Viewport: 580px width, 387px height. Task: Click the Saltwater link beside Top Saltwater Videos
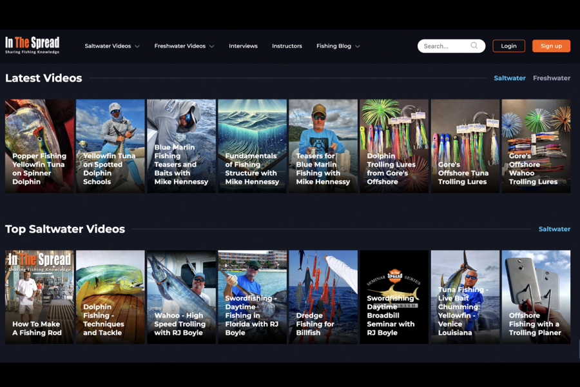554,228
